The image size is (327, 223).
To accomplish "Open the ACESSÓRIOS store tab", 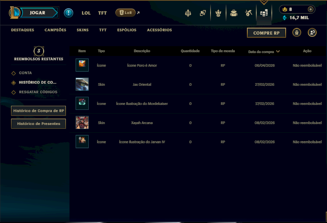I will point(159,30).
